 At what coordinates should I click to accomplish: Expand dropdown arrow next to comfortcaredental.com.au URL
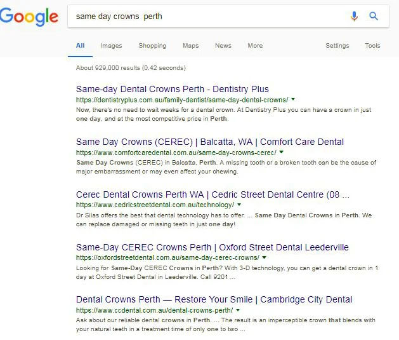281,152
